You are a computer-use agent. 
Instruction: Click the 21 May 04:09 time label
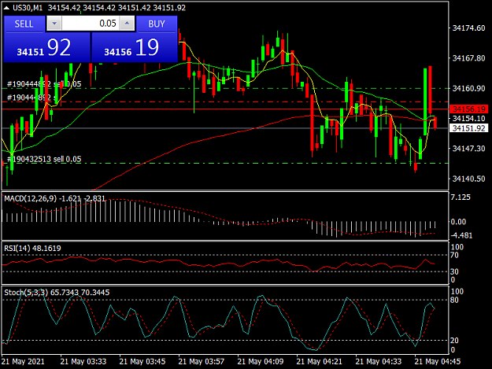[x=261, y=361]
